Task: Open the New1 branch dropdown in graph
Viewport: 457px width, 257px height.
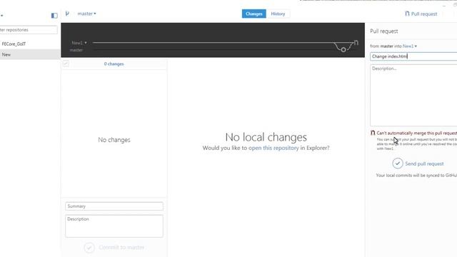Action: [x=79, y=43]
